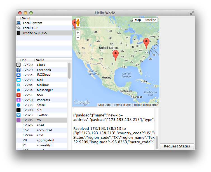This screenshot has width=211, height=172.
Task: Click the Resolved 173.193.138.213 log line
Action: [99, 129]
